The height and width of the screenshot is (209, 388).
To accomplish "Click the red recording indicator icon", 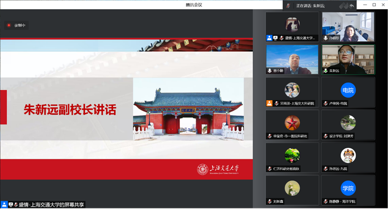I will click(9, 25).
